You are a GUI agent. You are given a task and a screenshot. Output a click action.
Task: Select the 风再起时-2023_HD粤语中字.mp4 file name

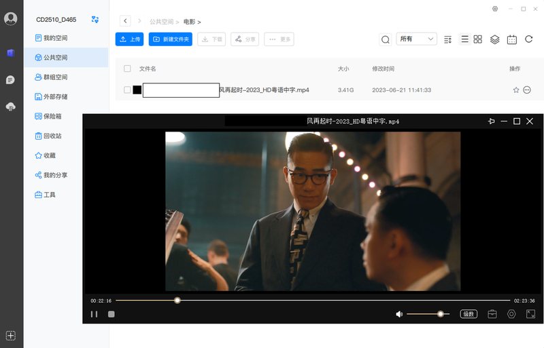[264, 90]
